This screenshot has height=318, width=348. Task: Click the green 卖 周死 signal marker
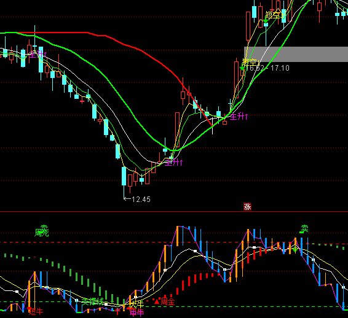(42, 231)
